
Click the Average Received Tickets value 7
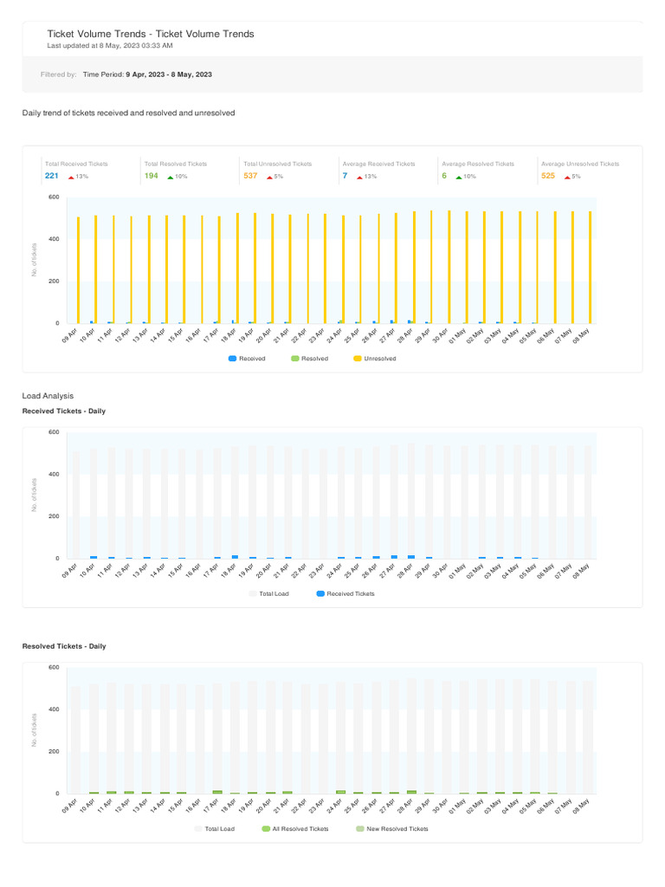point(345,176)
